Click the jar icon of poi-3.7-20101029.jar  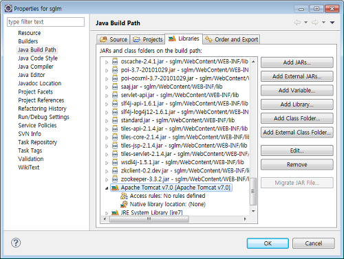[115, 70]
